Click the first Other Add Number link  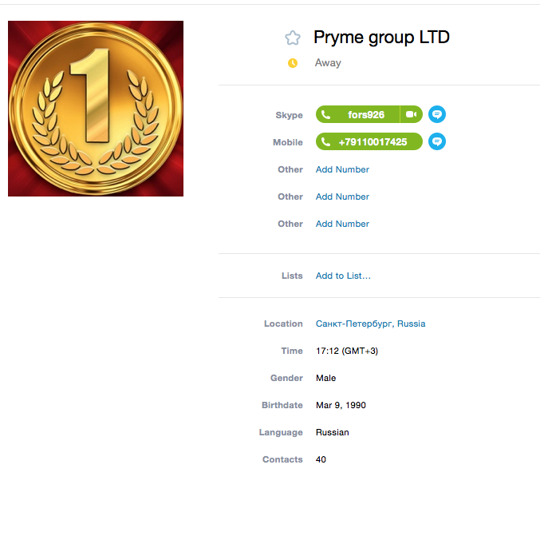pyautogui.click(x=342, y=169)
